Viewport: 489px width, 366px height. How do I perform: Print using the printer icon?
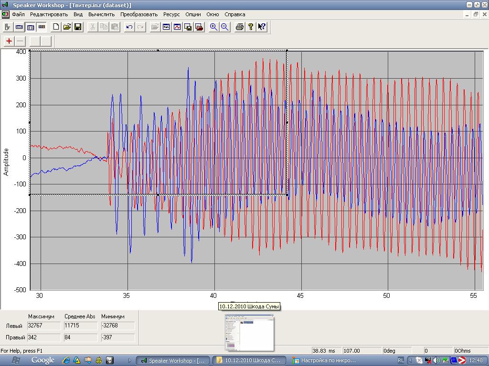click(x=240, y=27)
